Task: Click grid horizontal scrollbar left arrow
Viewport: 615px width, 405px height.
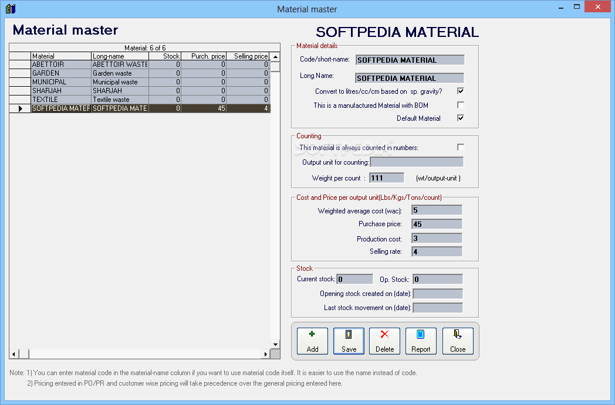Action: (13, 354)
